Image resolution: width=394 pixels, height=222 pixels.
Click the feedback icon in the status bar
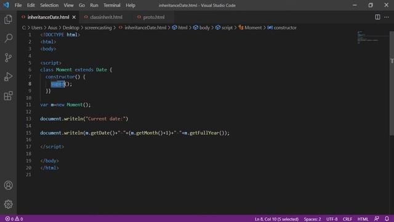pos(376,219)
